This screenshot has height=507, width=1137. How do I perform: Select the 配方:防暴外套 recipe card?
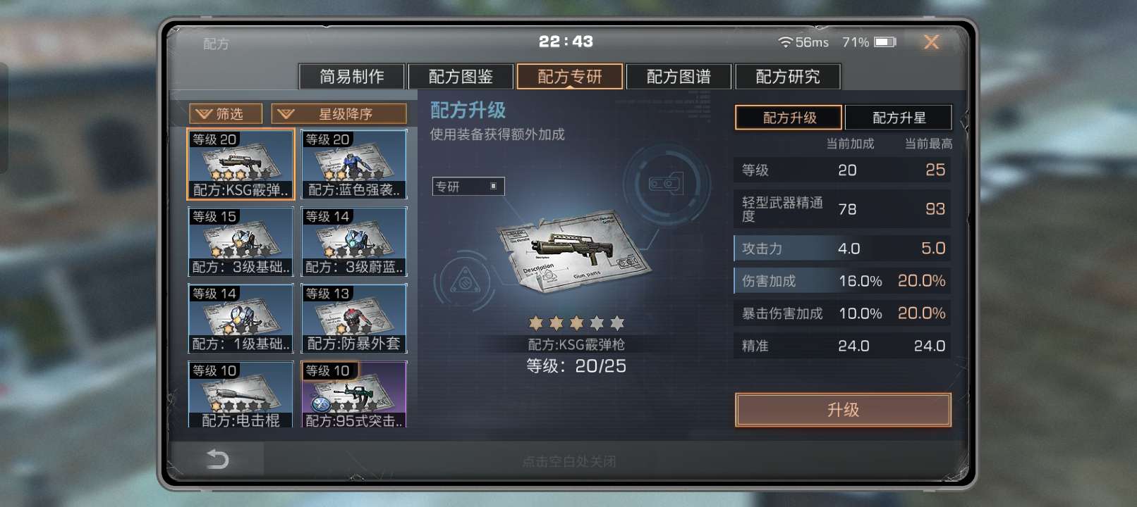point(353,318)
